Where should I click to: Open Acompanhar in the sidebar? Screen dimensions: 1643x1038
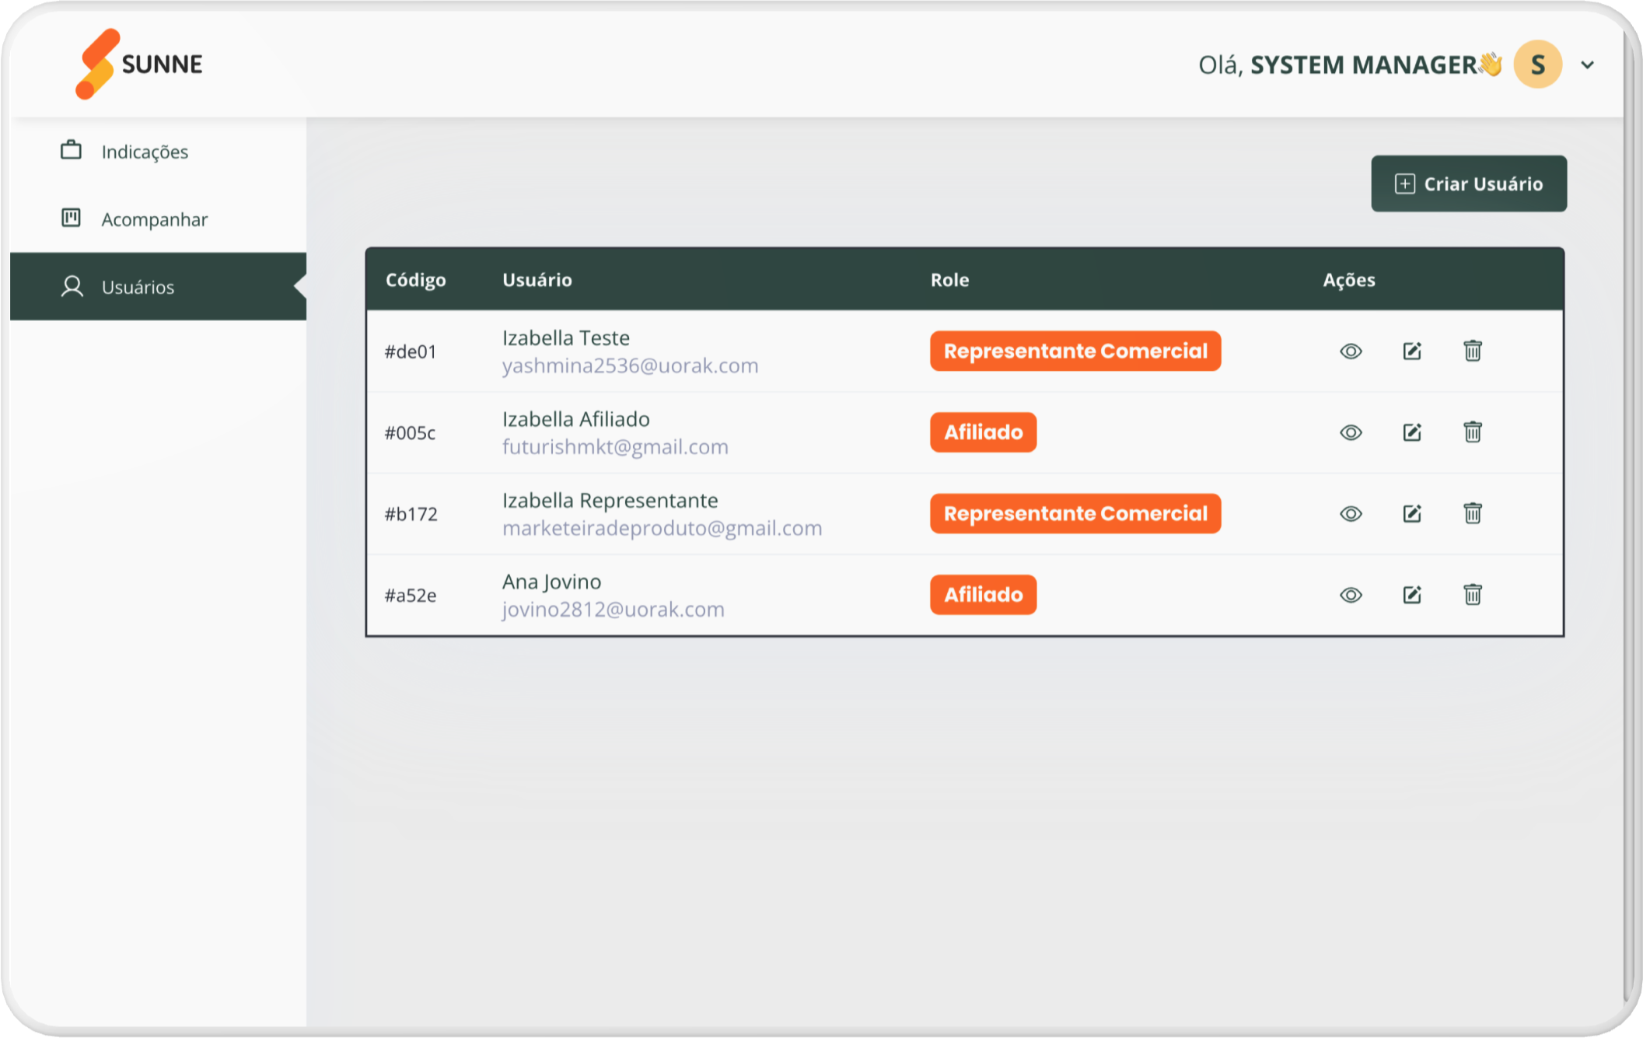pyautogui.click(x=158, y=219)
